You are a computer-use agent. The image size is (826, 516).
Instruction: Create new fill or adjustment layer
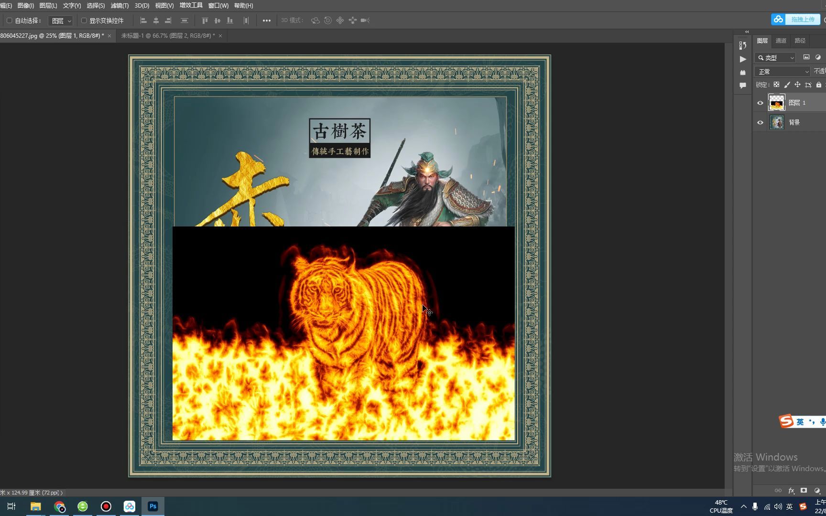817,491
